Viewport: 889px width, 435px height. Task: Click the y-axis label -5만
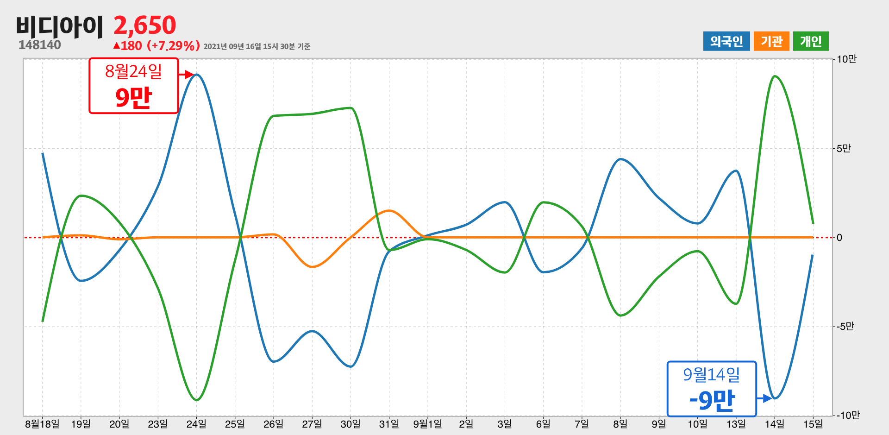pyautogui.click(x=845, y=327)
